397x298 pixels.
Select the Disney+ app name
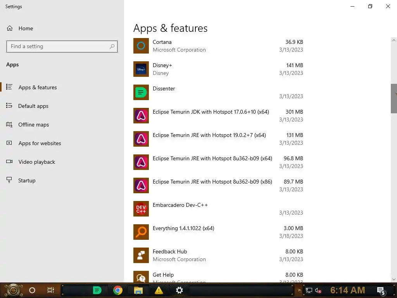tap(162, 65)
